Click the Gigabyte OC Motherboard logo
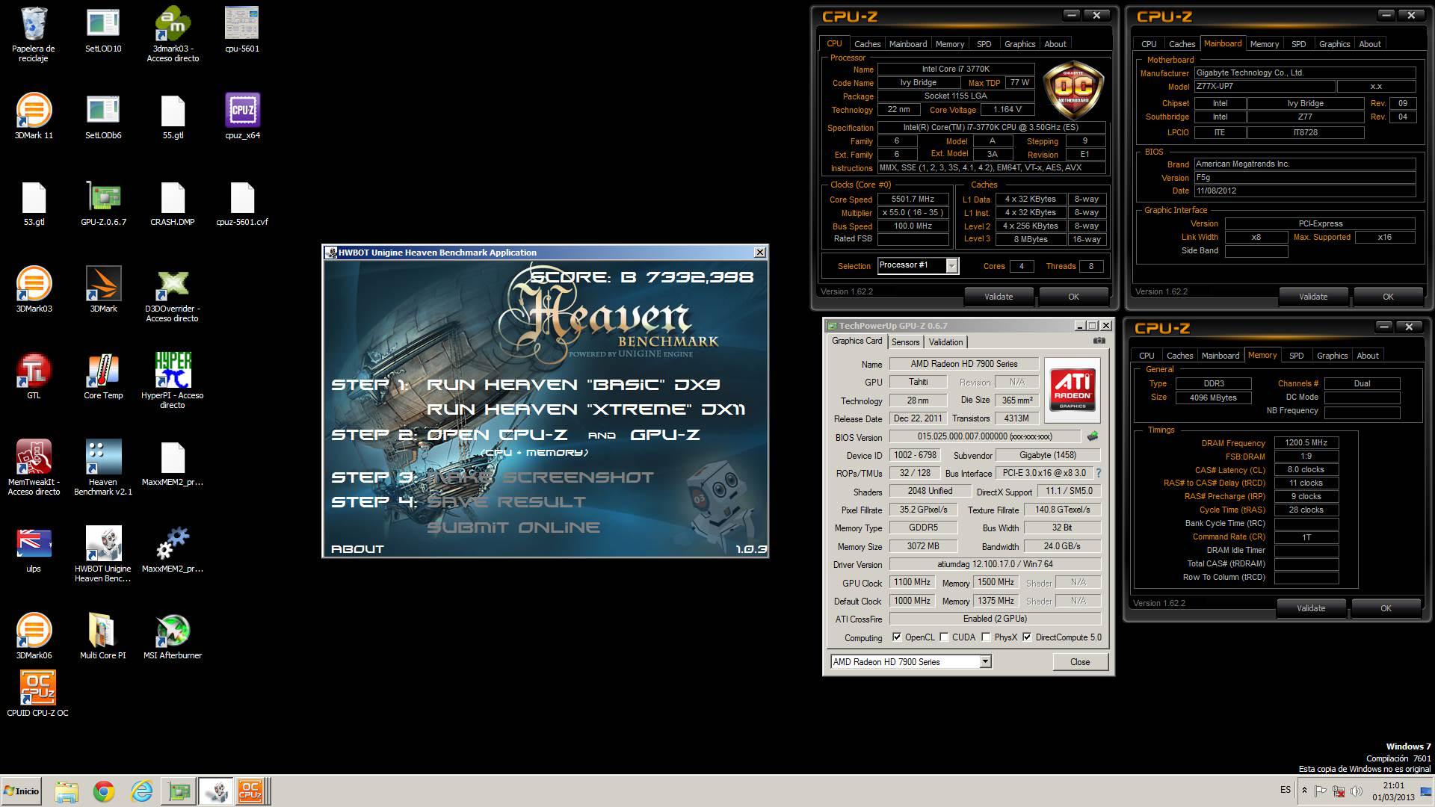This screenshot has height=807, width=1435. (x=1073, y=90)
